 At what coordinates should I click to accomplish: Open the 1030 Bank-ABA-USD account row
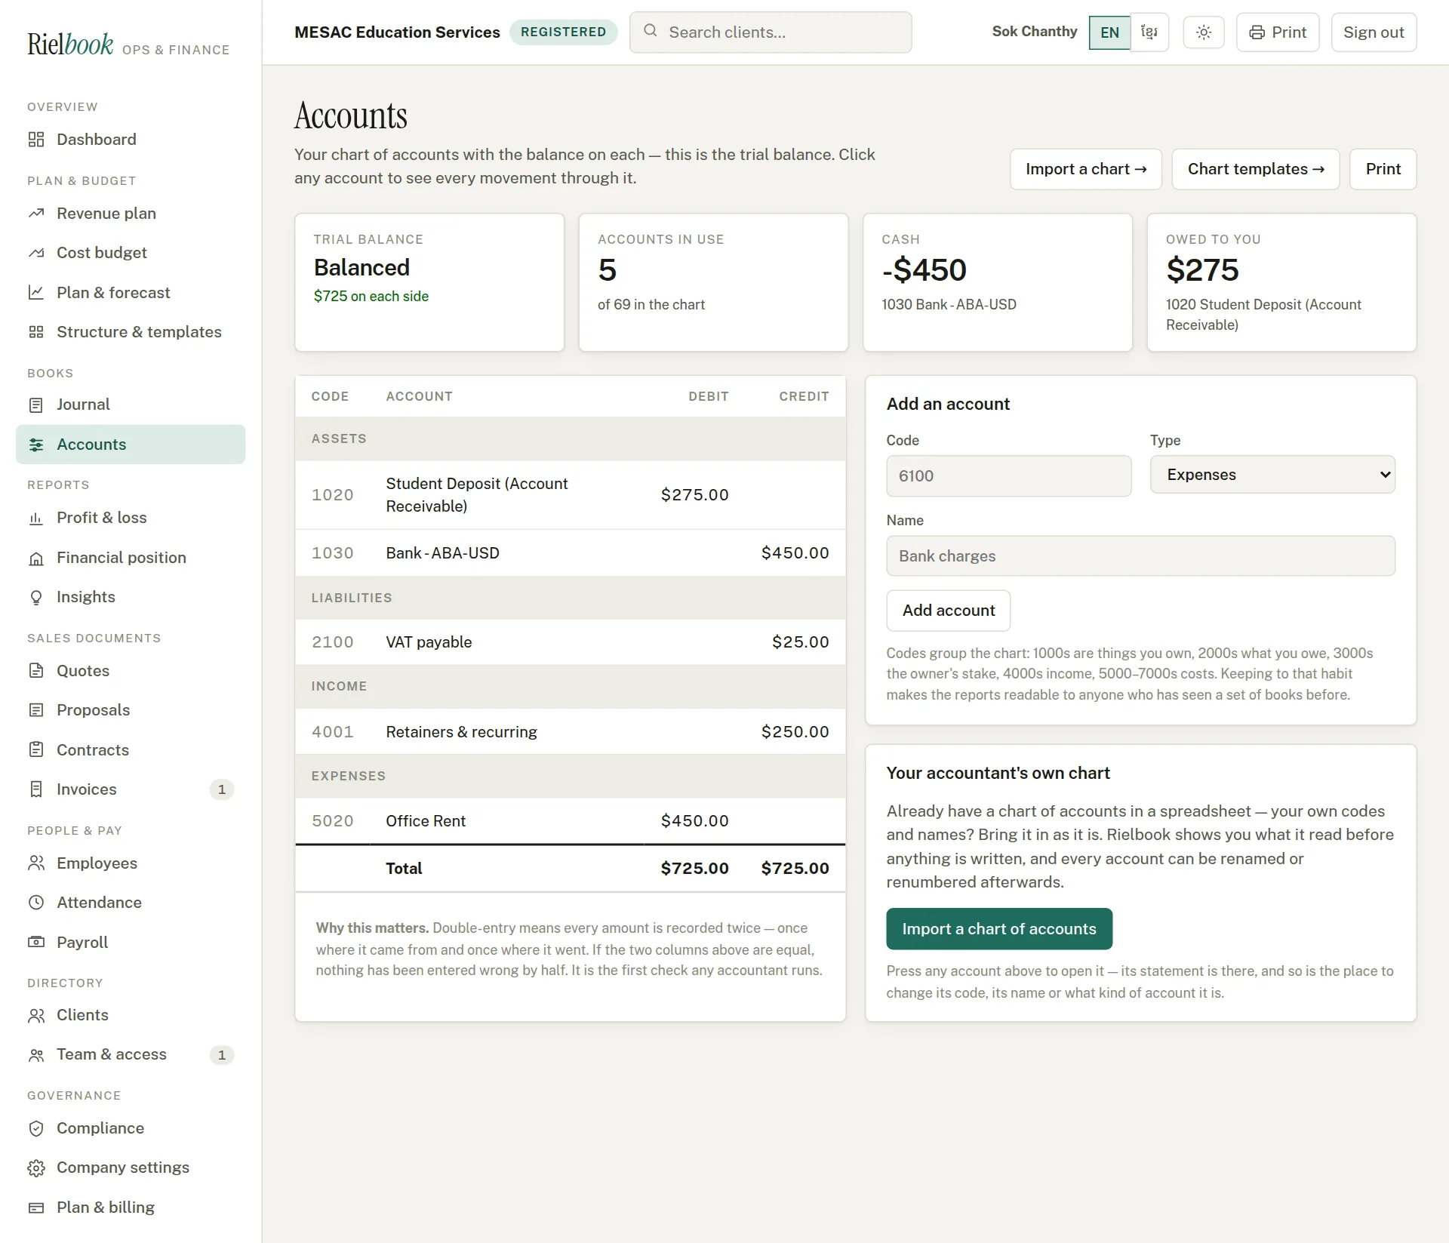click(570, 553)
